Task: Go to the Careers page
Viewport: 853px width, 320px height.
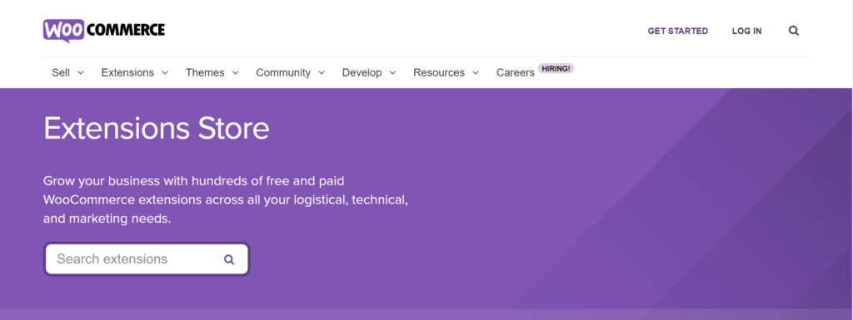Action: click(515, 72)
